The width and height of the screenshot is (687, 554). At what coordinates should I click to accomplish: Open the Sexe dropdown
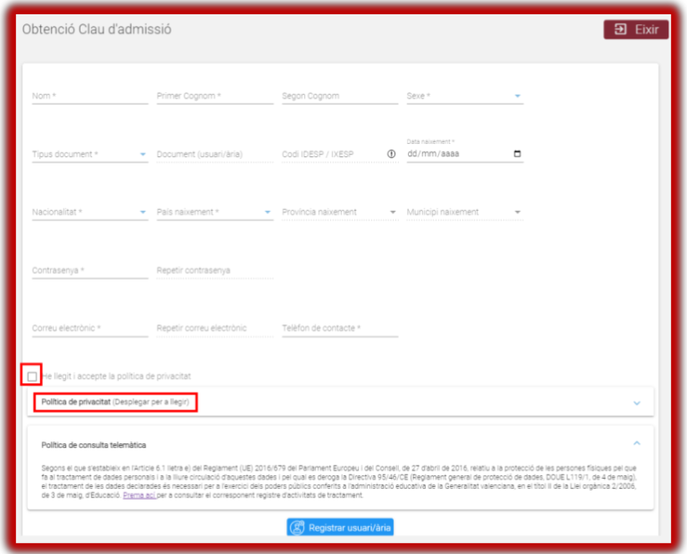pos(465,97)
